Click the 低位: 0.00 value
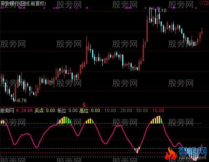 point(67,111)
